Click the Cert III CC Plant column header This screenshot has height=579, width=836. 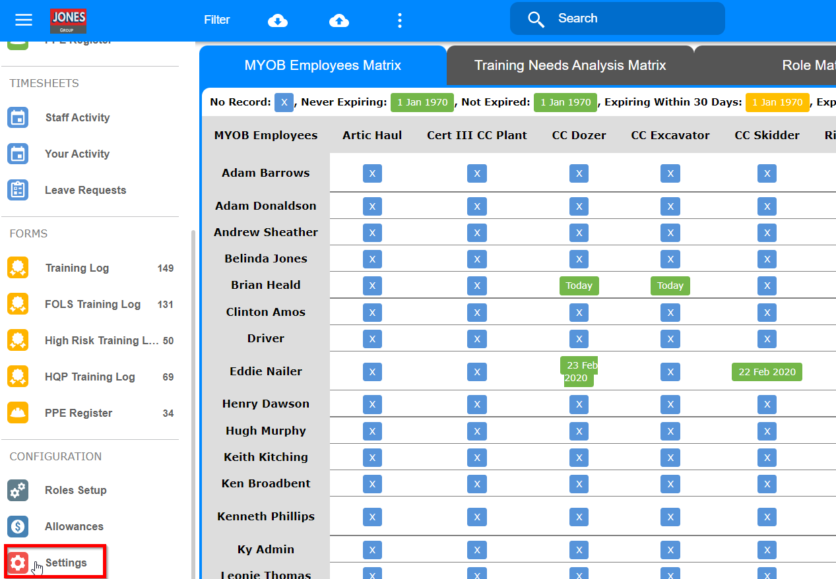pyautogui.click(x=477, y=135)
